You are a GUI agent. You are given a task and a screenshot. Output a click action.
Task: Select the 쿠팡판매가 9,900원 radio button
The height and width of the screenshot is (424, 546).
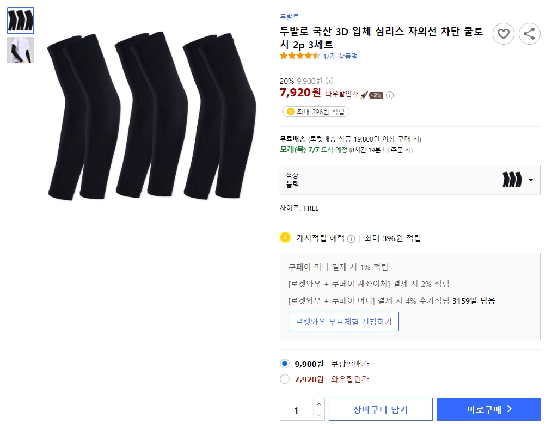(284, 364)
